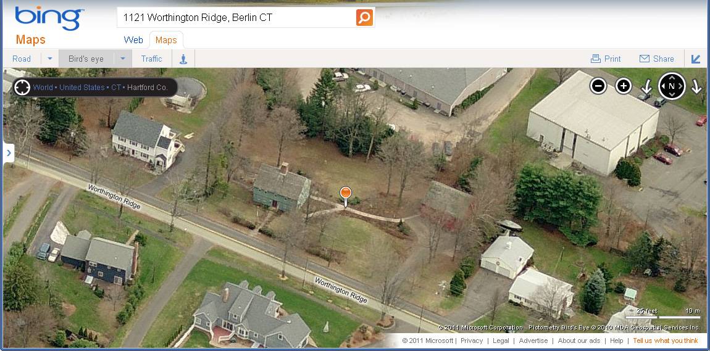Click the compass N direction control

[672, 86]
